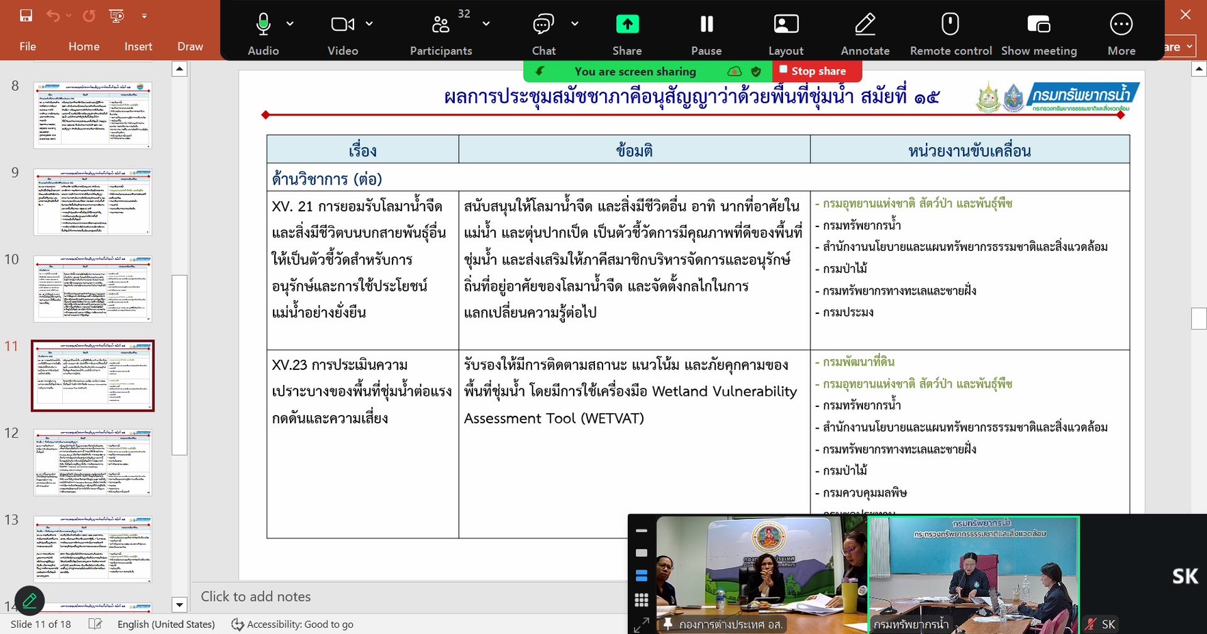
Task: Open the File tab
Action: tap(28, 47)
